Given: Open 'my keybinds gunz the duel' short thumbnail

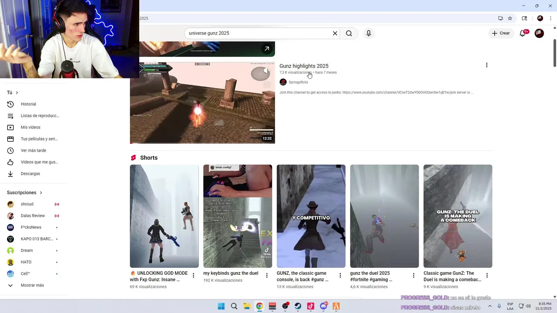Looking at the screenshot, I should coord(238,216).
